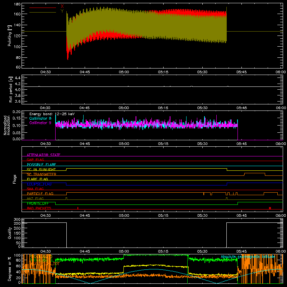Screen dimensions: 287x287
Task: Click the cyan Collimator 8 legend label
Action: pos(40,118)
